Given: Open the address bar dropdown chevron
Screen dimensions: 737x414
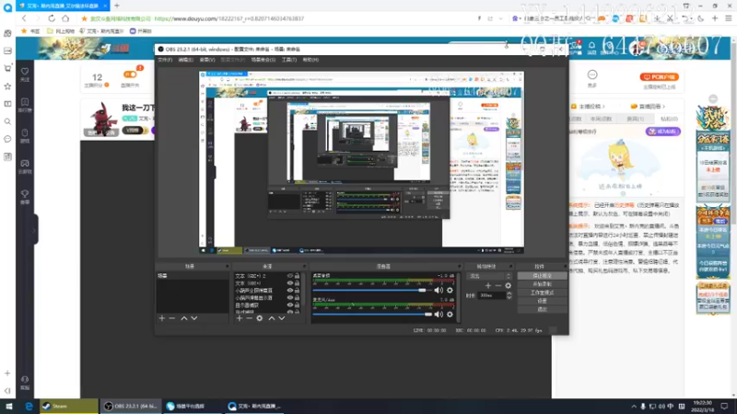Looking at the screenshot, I should pos(500,18).
